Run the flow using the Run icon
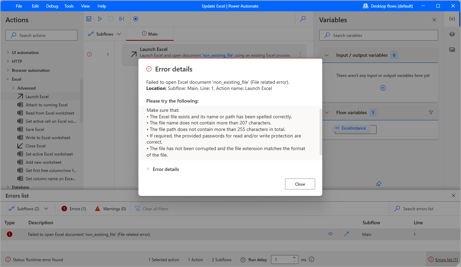Viewport: 461px width, 267px height. (x=100, y=19)
